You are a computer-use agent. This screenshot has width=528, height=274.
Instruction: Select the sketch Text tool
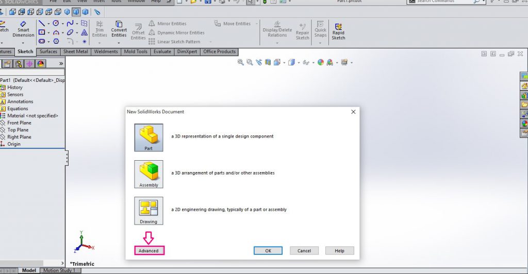(84, 32)
